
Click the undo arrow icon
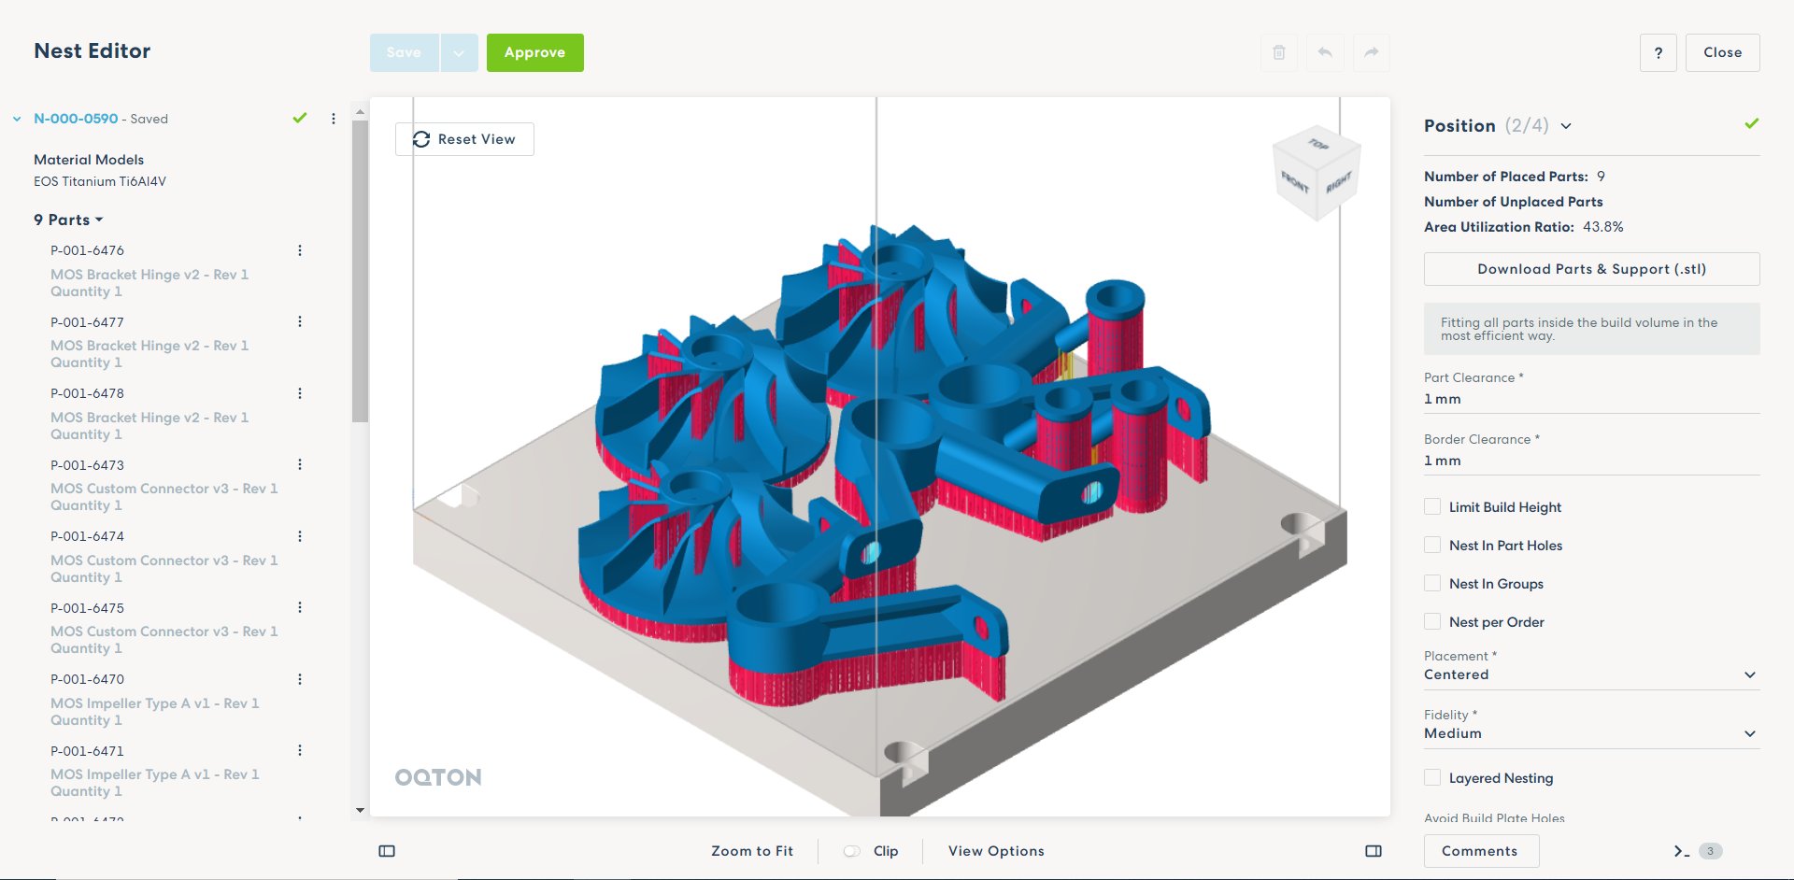1325,52
